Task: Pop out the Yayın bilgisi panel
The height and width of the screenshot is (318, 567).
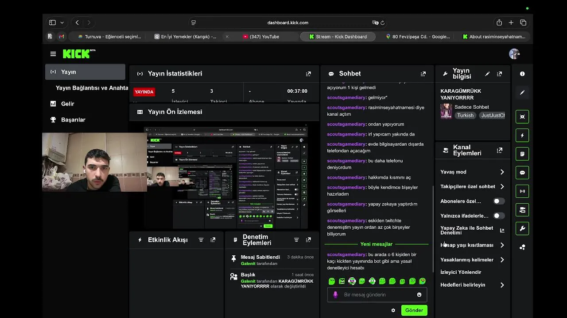Action: 499,74
